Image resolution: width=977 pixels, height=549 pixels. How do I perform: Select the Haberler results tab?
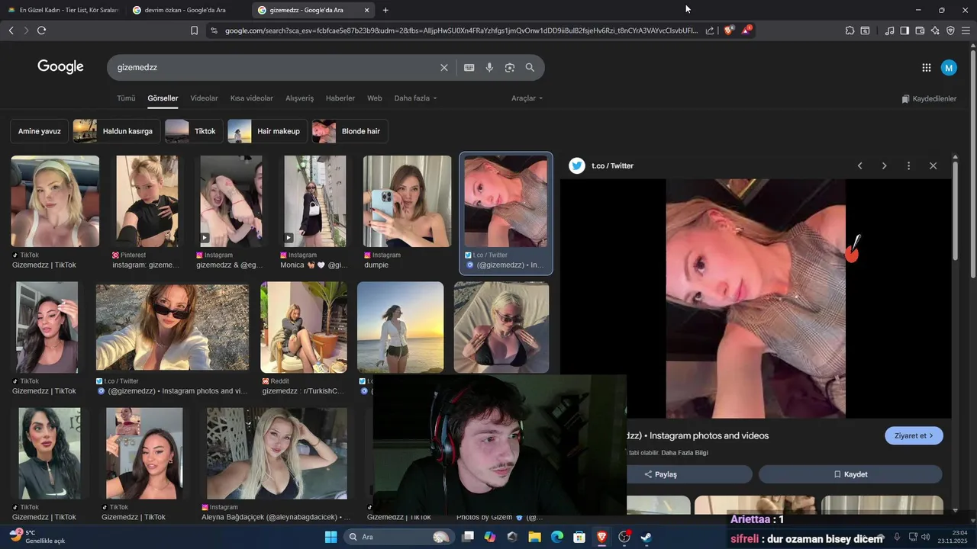tap(340, 98)
